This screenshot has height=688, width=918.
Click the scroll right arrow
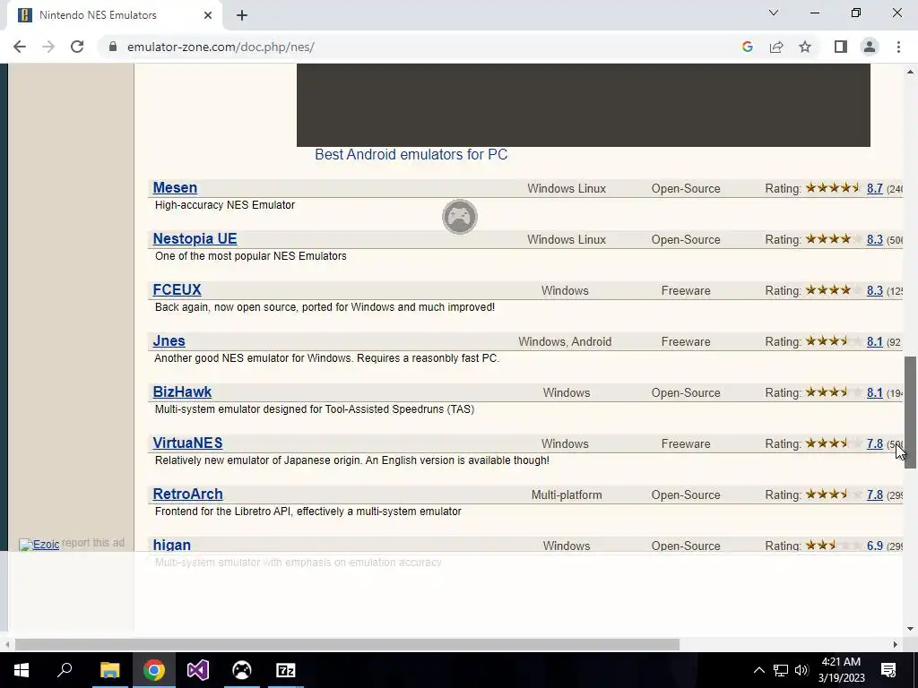[896, 644]
